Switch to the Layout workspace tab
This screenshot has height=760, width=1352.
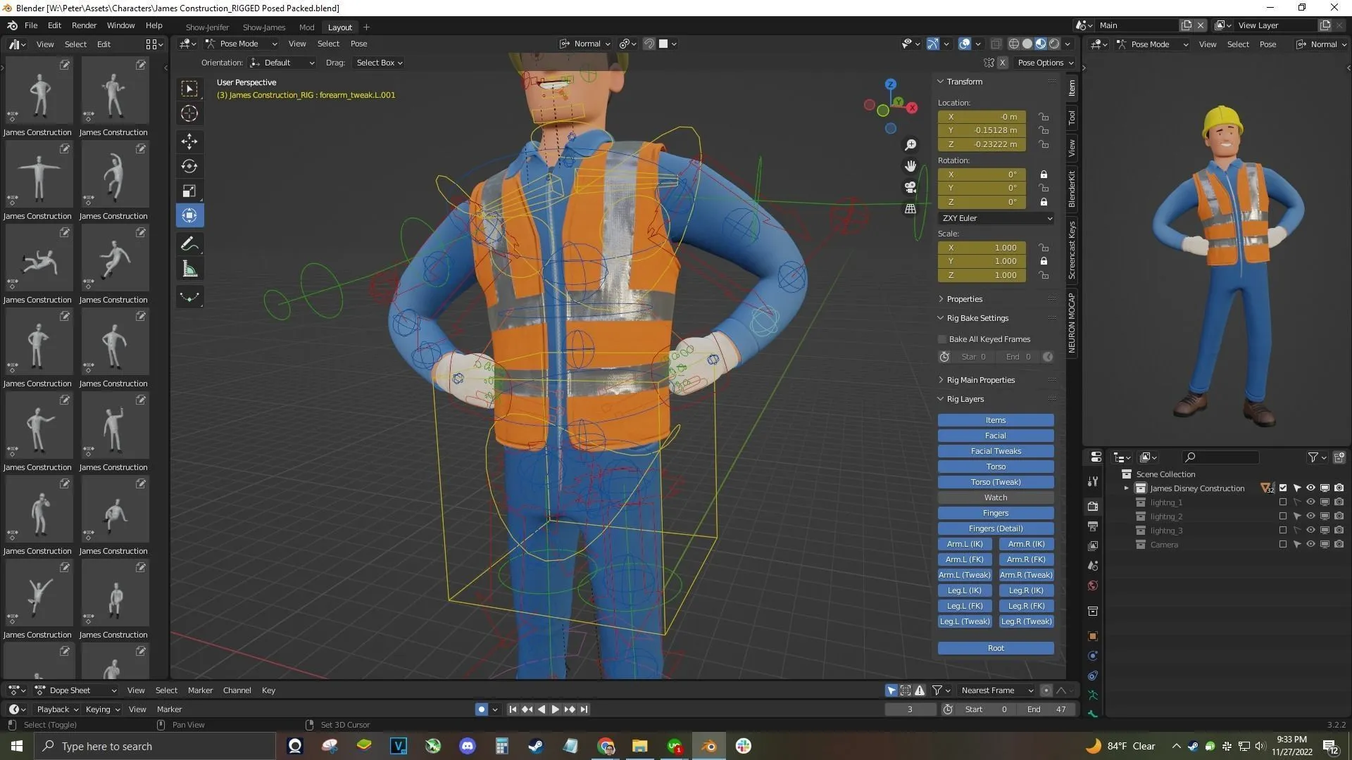pos(339,27)
